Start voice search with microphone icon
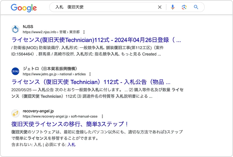The width and height of the screenshot is (233, 157). [173, 7]
